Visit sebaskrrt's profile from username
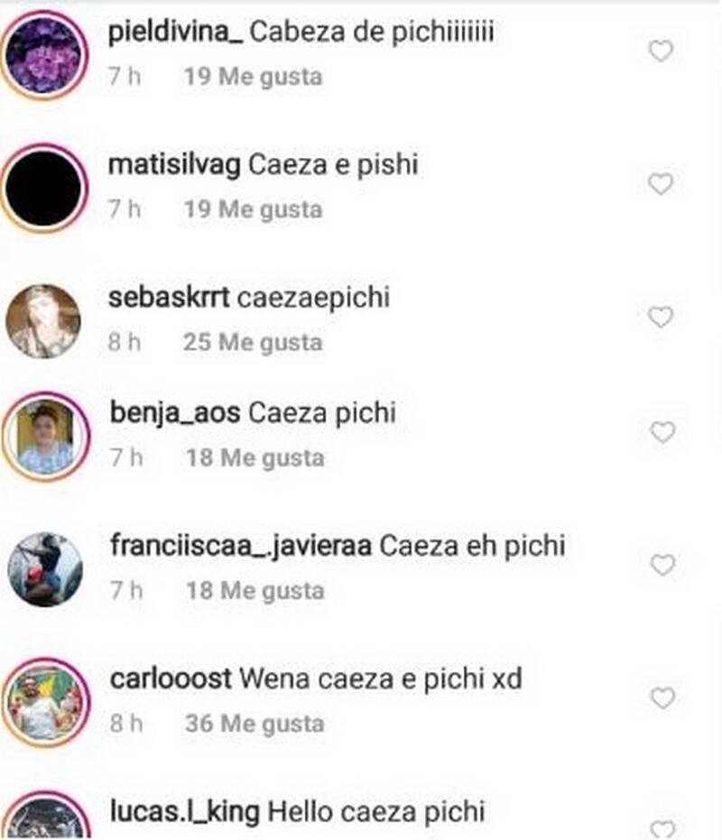 (x=169, y=298)
